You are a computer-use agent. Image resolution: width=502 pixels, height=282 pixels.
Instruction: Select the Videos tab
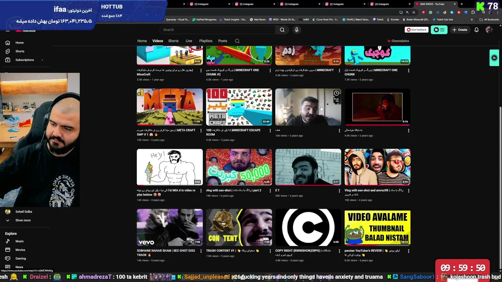(158, 41)
